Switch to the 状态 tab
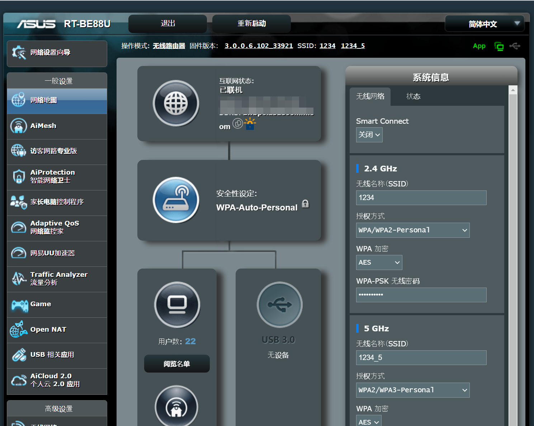The image size is (534, 426). point(413,96)
